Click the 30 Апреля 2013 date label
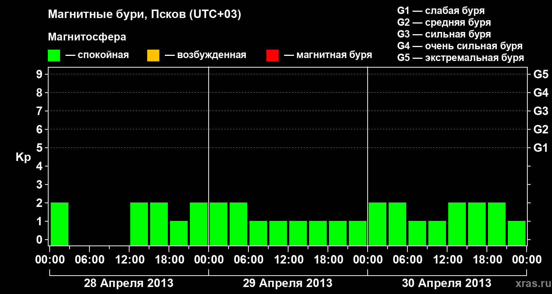 click(x=447, y=283)
